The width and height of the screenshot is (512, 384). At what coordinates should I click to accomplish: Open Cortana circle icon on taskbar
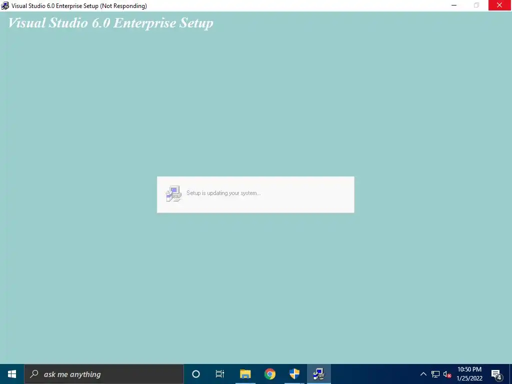tap(196, 374)
